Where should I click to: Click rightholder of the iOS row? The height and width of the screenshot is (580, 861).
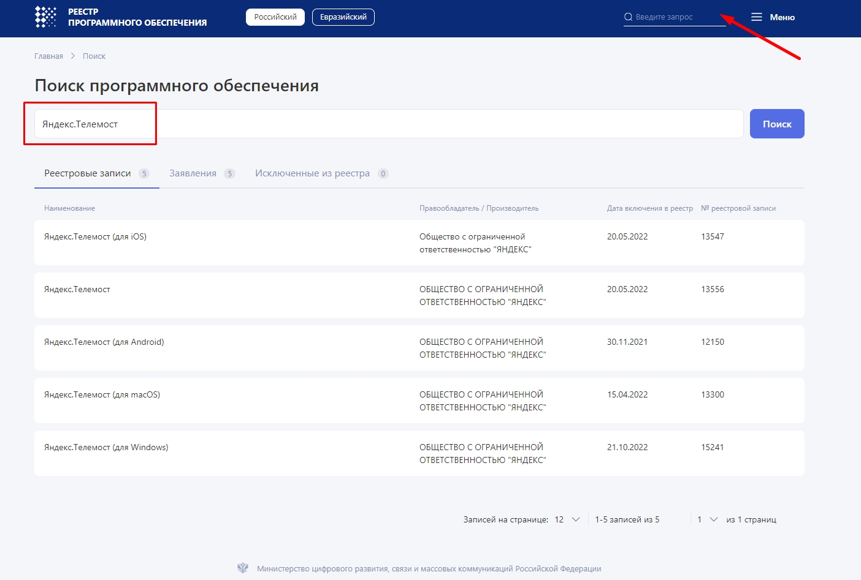pyautogui.click(x=475, y=243)
